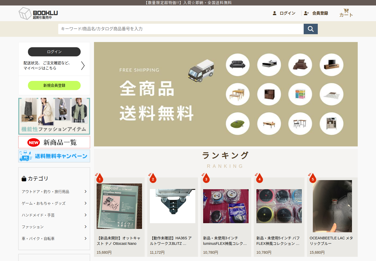The image size is (376, 261).
Task: Select the kitchen shelf rack circle icon
Action: tap(332, 124)
